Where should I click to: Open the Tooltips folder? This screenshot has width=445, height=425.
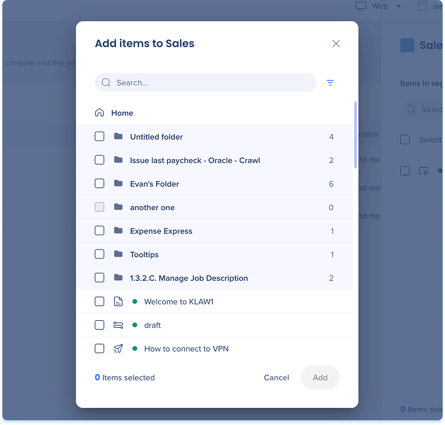tap(214, 254)
